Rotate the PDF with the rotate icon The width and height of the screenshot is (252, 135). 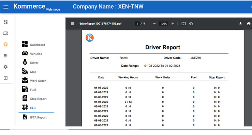coord(191,24)
